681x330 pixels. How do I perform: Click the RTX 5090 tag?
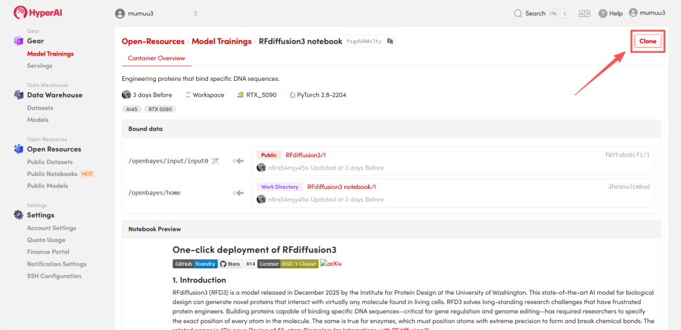pos(160,109)
